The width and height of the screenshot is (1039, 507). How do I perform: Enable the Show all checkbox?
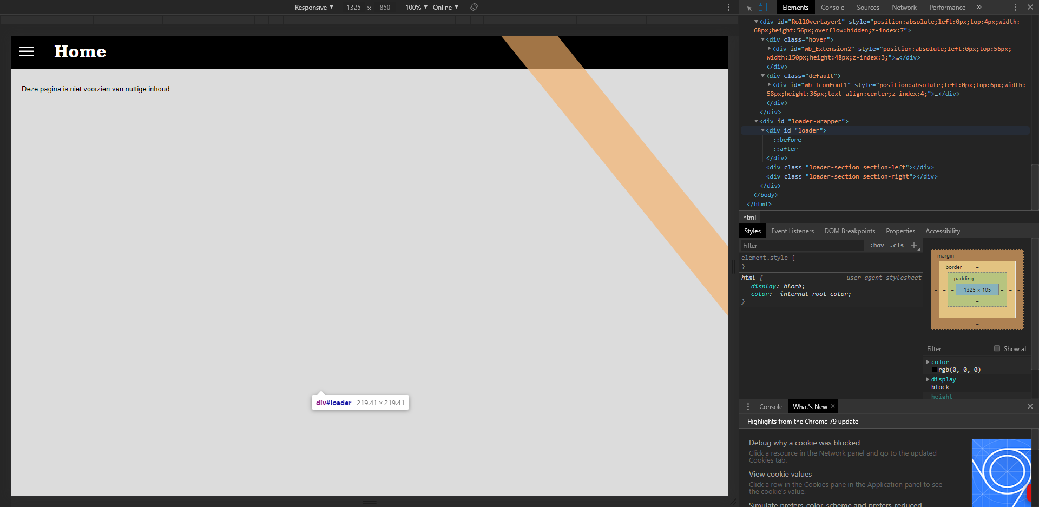[x=997, y=348]
